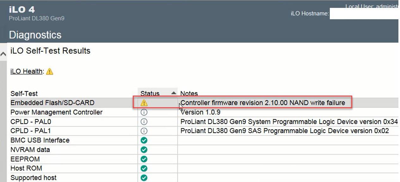The width and height of the screenshot is (400, 182).
Task: Select the Host ROM row label
Action: click(x=26, y=168)
